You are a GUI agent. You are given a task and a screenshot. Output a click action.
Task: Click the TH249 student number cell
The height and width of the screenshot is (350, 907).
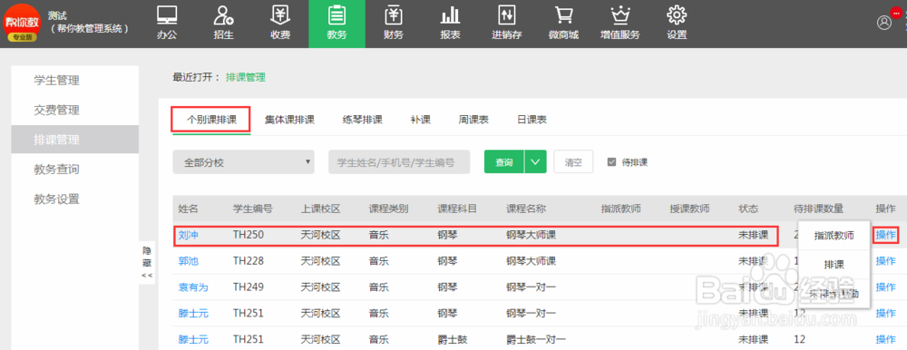pos(249,287)
